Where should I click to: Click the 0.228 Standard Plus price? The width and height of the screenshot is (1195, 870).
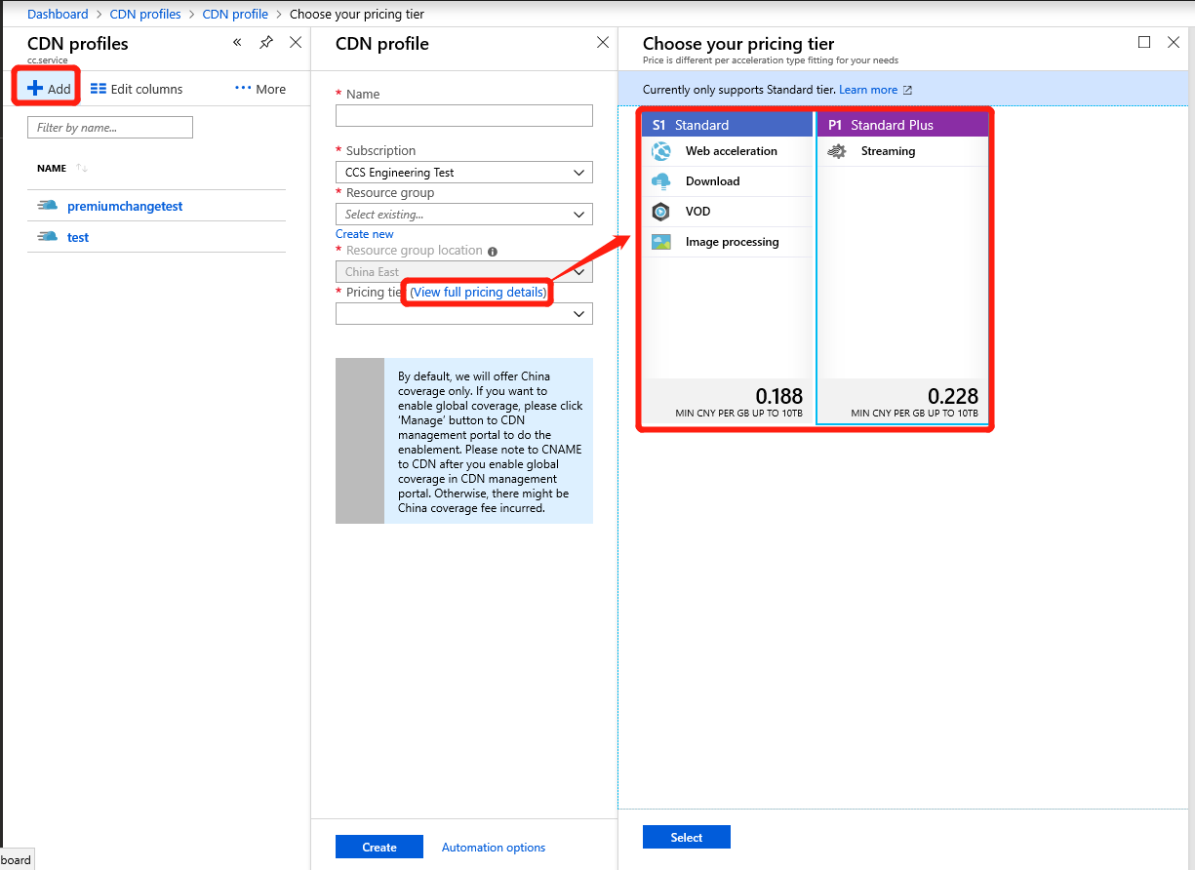point(953,396)
